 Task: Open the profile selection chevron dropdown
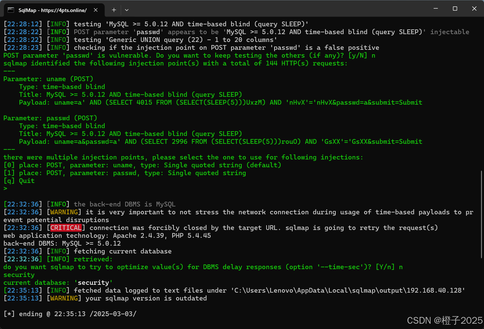(x=127, y=10)
